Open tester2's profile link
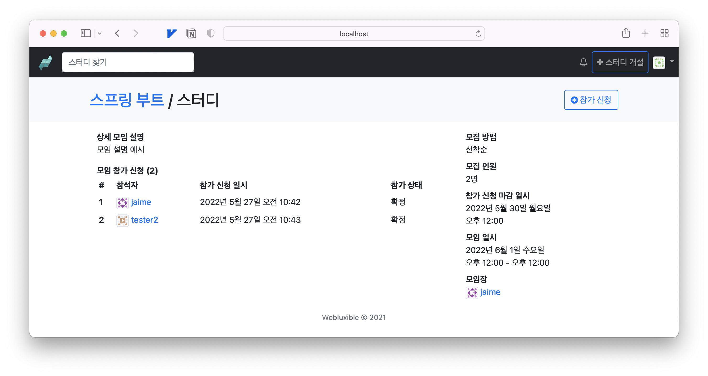This screenshot has width=708, height=376. point(144,220)
